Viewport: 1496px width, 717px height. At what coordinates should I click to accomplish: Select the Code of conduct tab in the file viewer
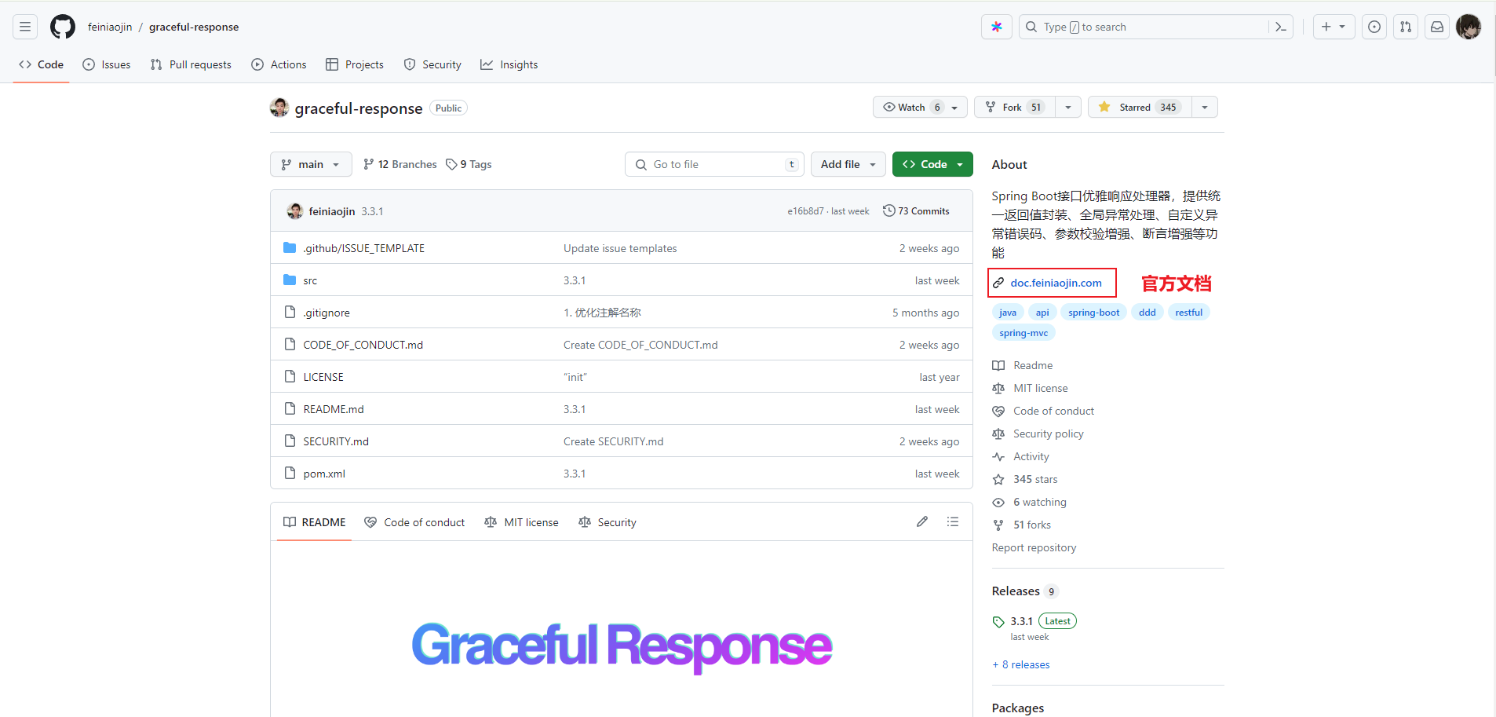(414, 522)
